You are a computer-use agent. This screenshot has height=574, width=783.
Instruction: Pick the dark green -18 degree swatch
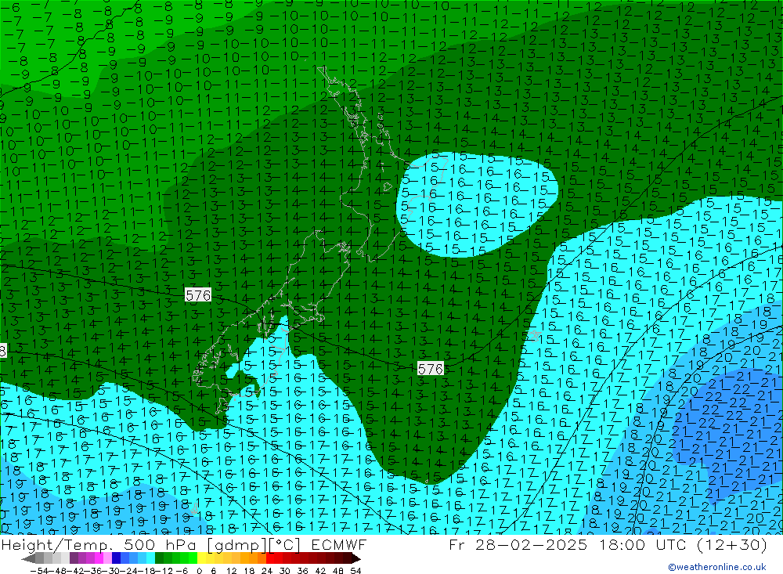159,559
